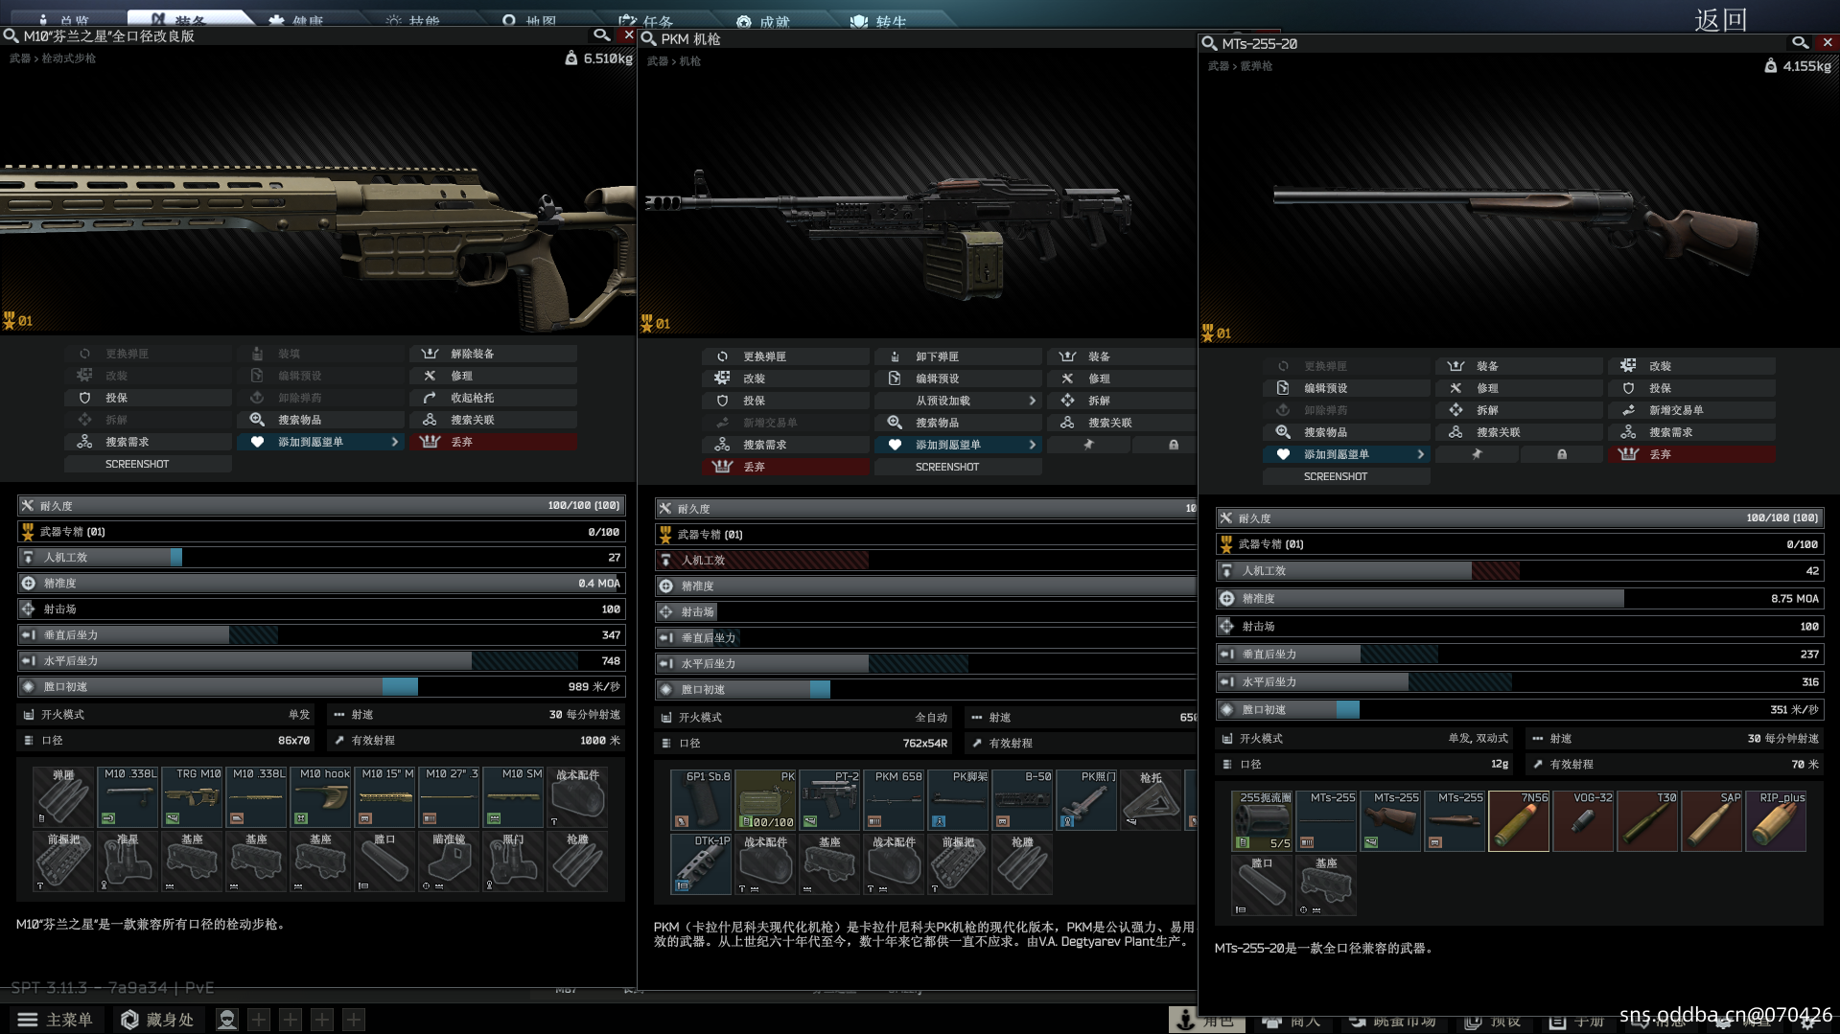This screenshot has height=1034, width=1840.
Task: Open the 瞄准镜 scope slot in M10 window
Action: [449, 862]
